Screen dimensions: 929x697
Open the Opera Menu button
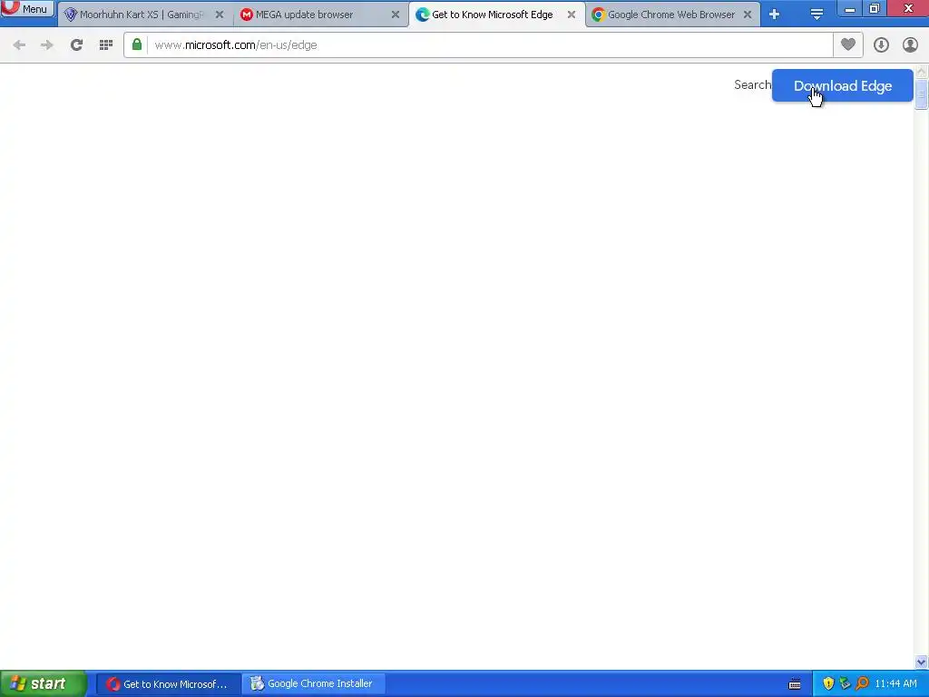(27, 8)
